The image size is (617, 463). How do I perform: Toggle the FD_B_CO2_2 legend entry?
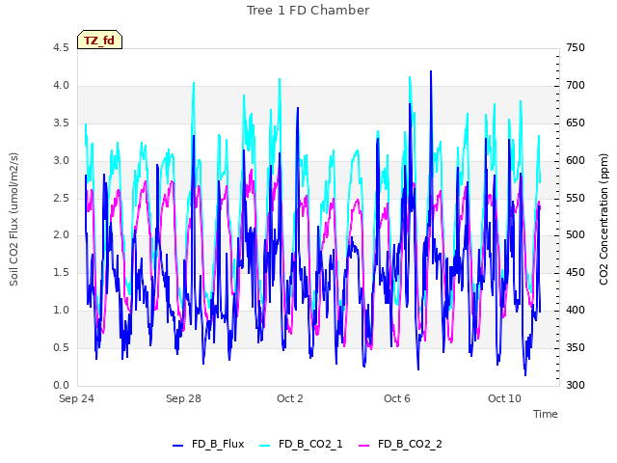click(401, 444)
